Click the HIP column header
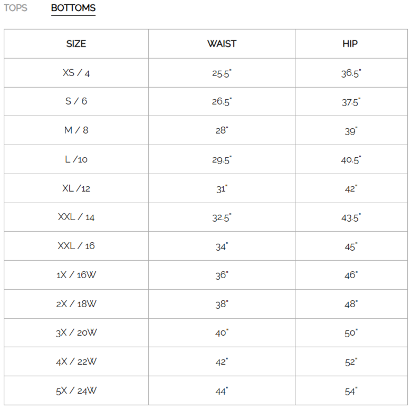Viewport: 412px width, 408px height. [x=350, y=44]
